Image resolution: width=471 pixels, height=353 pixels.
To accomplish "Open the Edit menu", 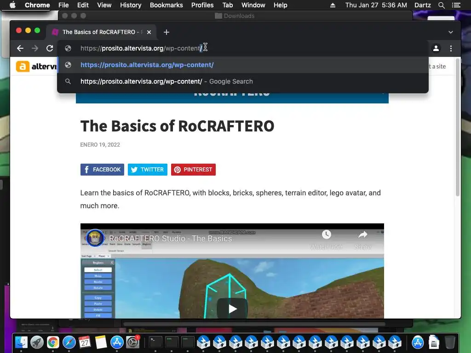I will point(83,5).
